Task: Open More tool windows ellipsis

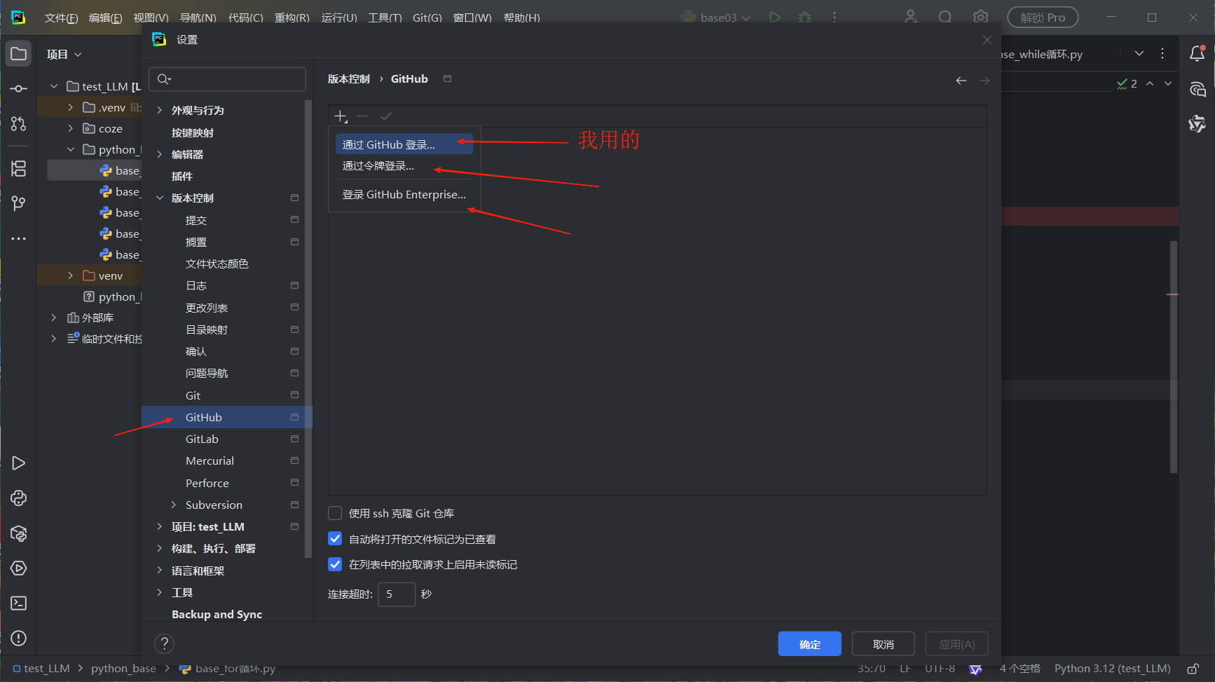Action: tap(19, 239)
